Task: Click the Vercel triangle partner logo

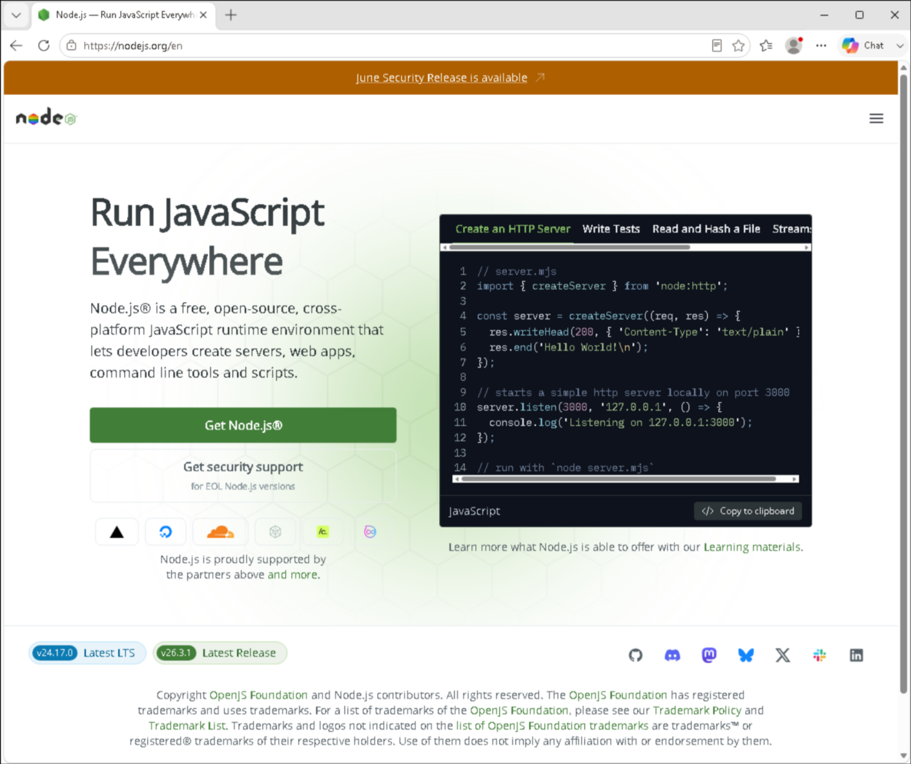Action: [117, 532]
